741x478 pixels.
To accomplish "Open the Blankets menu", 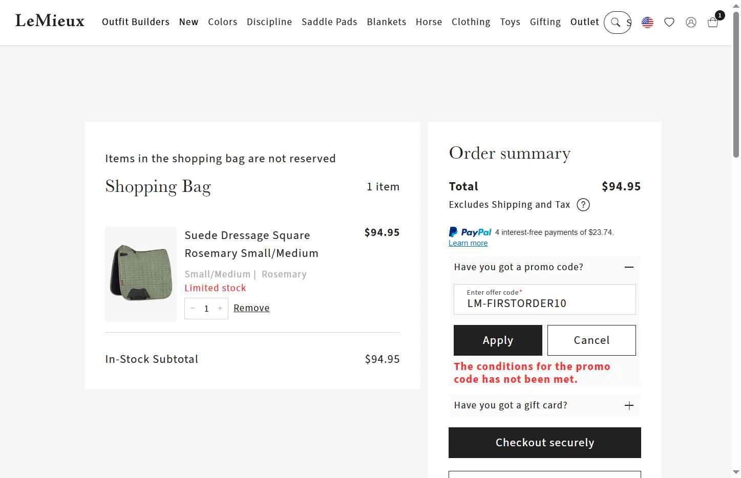I will (x=387, y=22).
